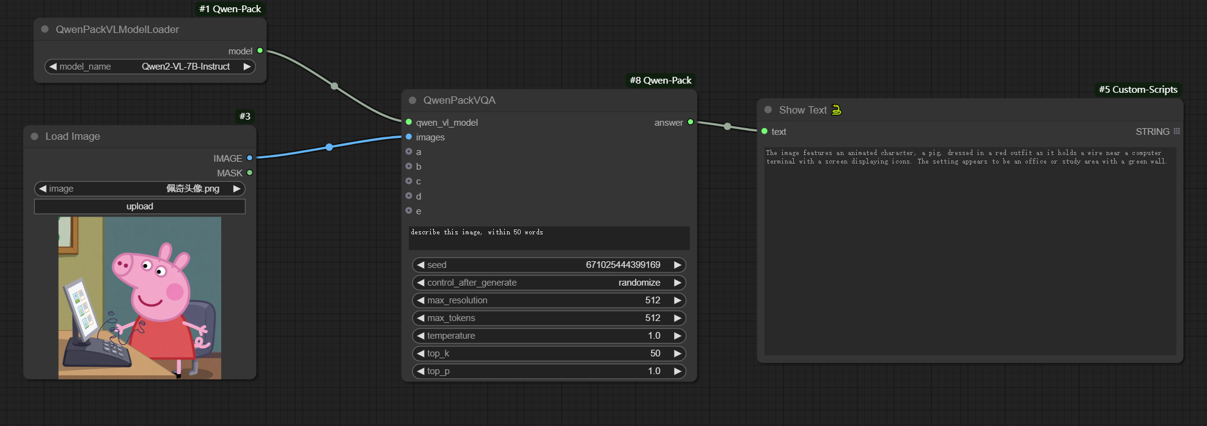Click the text input socket on Show Text
This screenshot has height=426, width=1207.
click(x=765, y=131)
